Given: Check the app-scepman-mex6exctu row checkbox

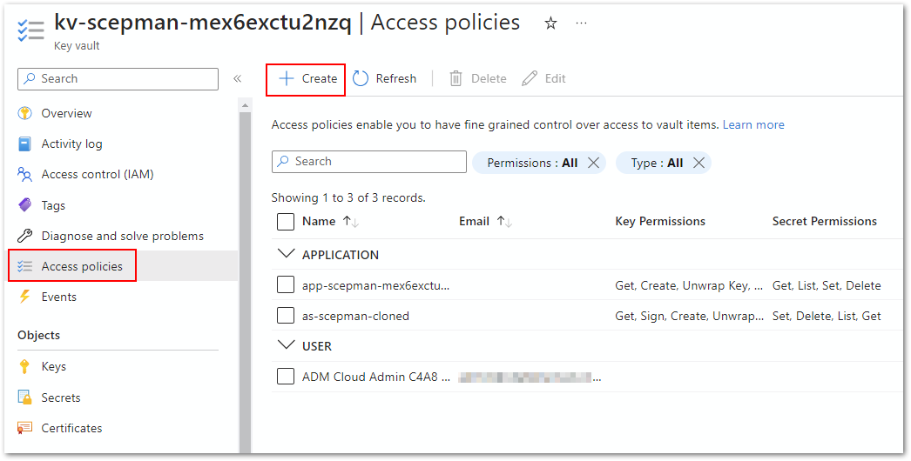Looking at the screenshot, I should 286,285.
